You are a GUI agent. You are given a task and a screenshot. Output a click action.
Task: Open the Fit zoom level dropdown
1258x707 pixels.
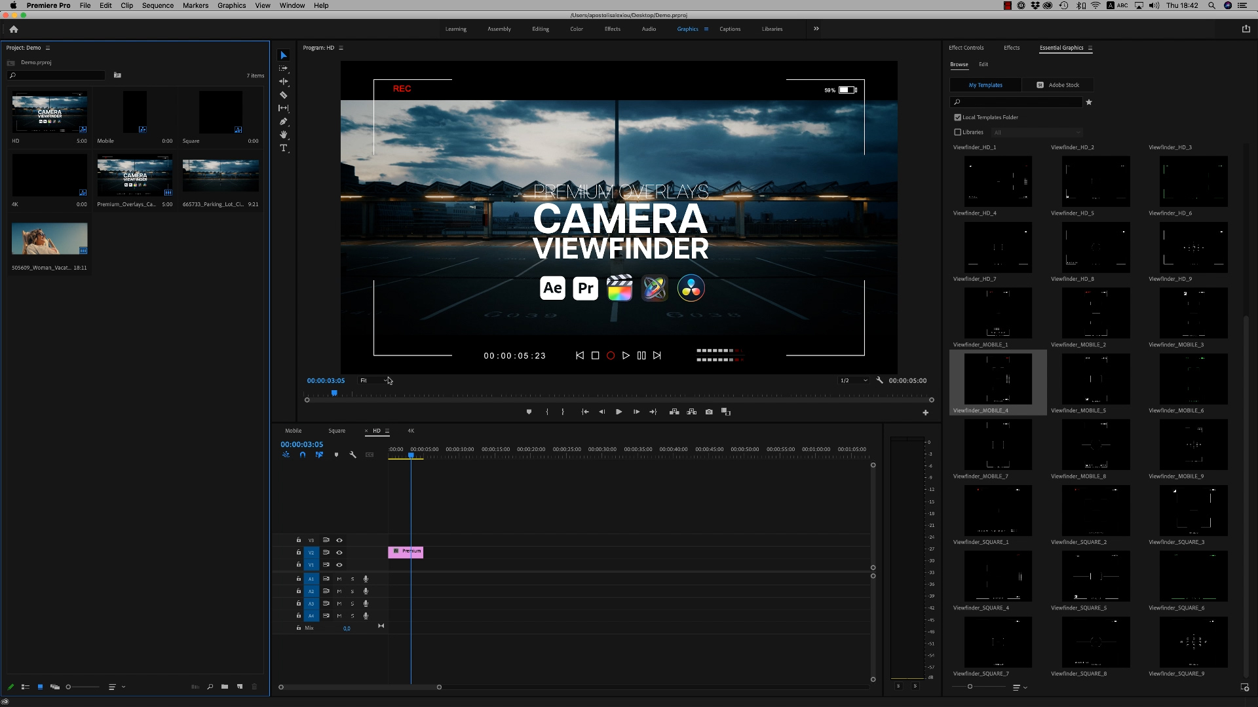coord(374,380)
